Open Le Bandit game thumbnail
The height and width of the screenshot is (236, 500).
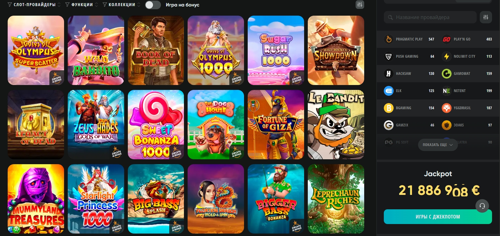pos(336,125)
